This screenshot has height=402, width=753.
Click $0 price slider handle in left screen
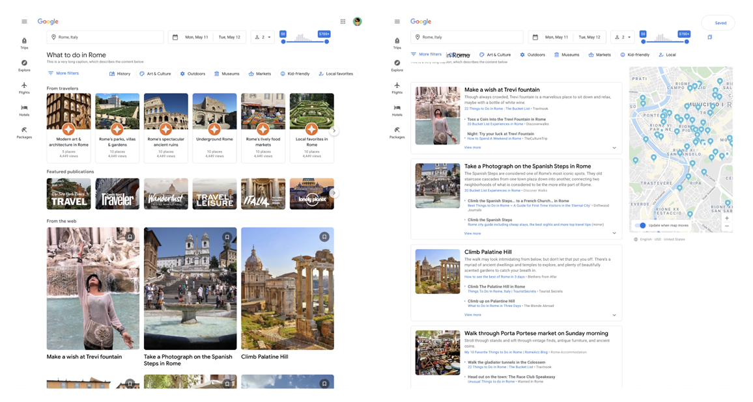[283, 42]
